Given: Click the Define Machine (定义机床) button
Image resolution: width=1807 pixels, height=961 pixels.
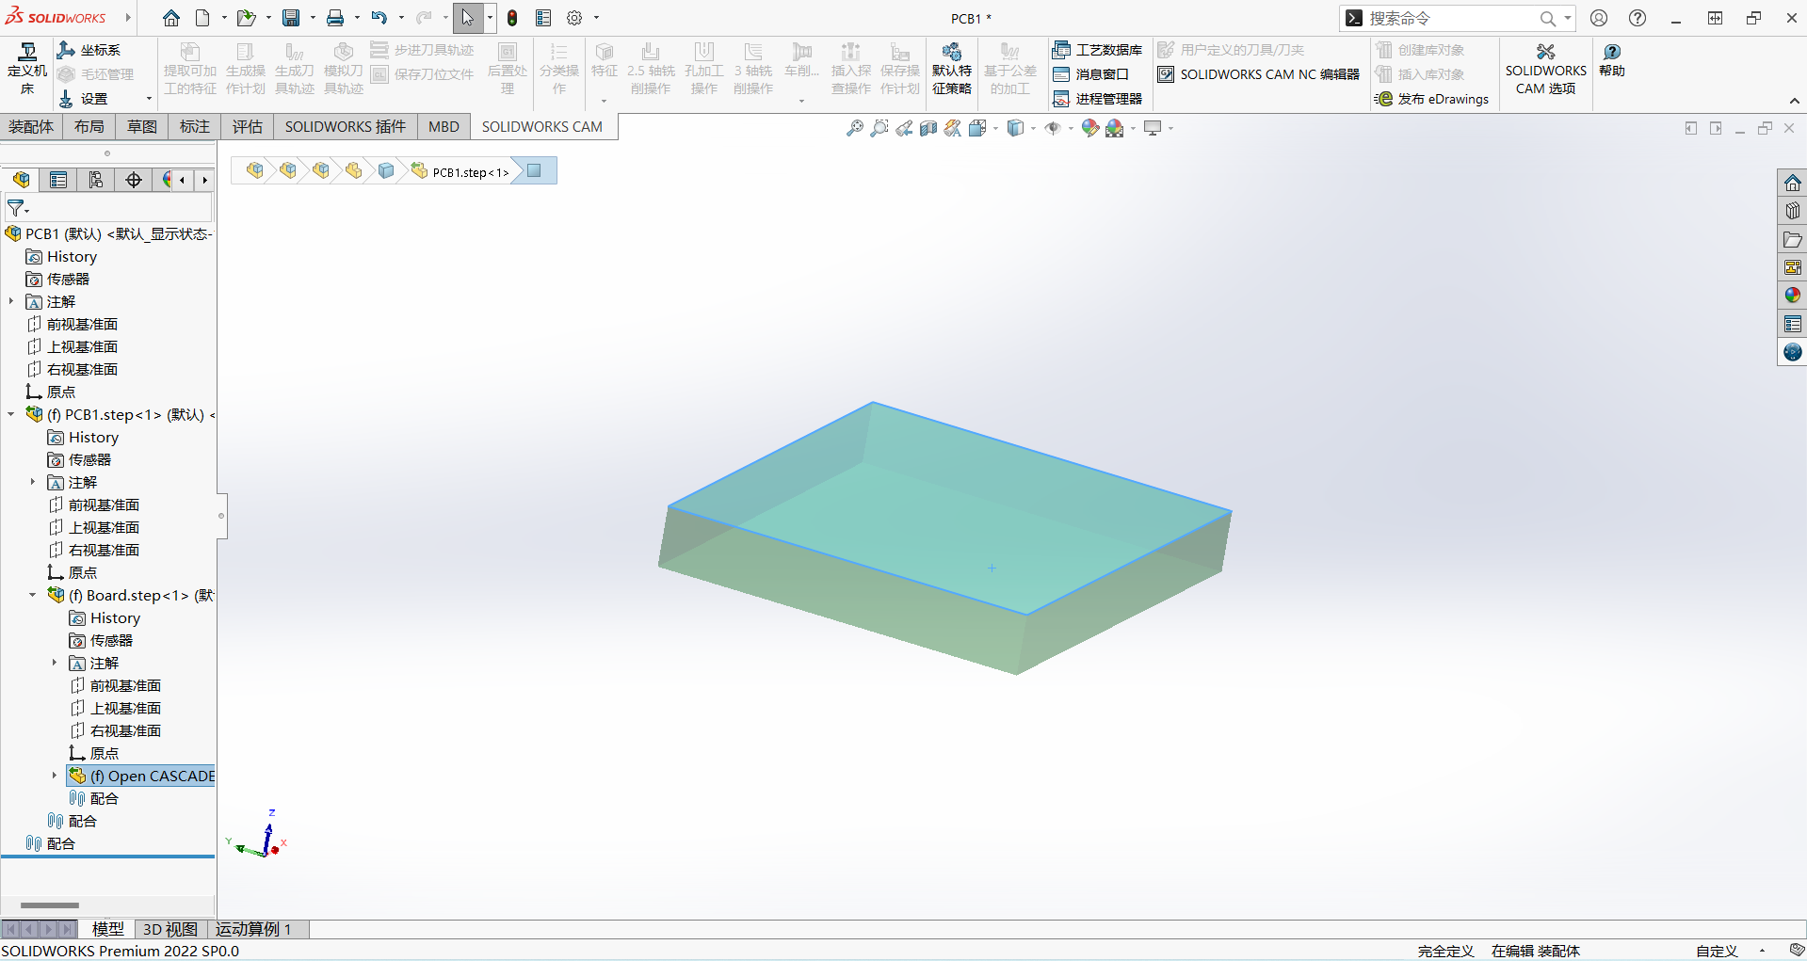Looking at the screenshot, I should [x=27, y=69].
